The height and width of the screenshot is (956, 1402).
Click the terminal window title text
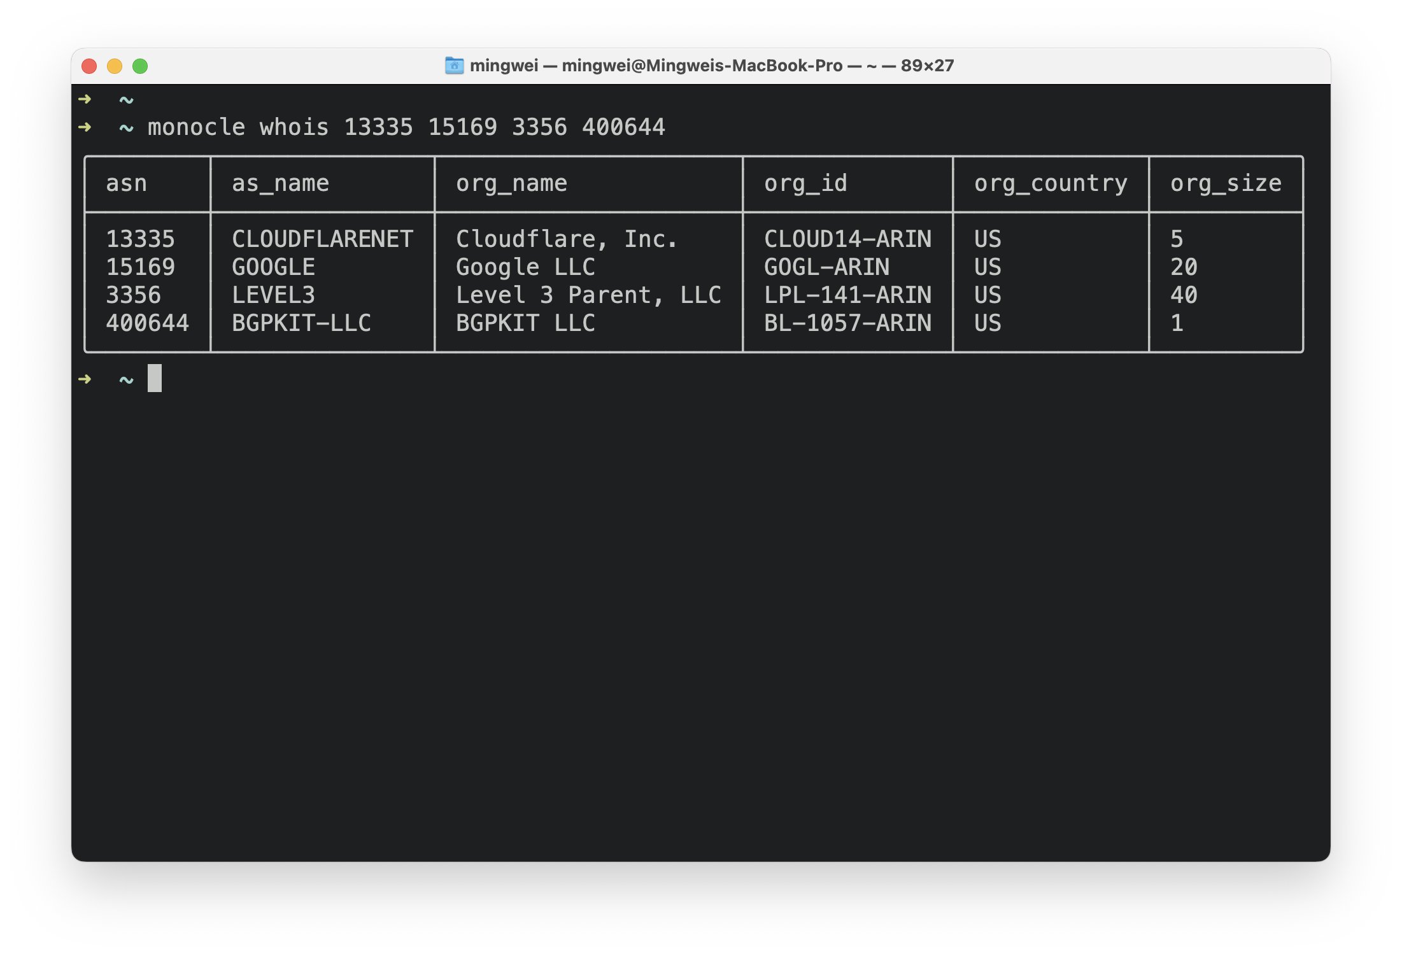(x=711, y=66)
